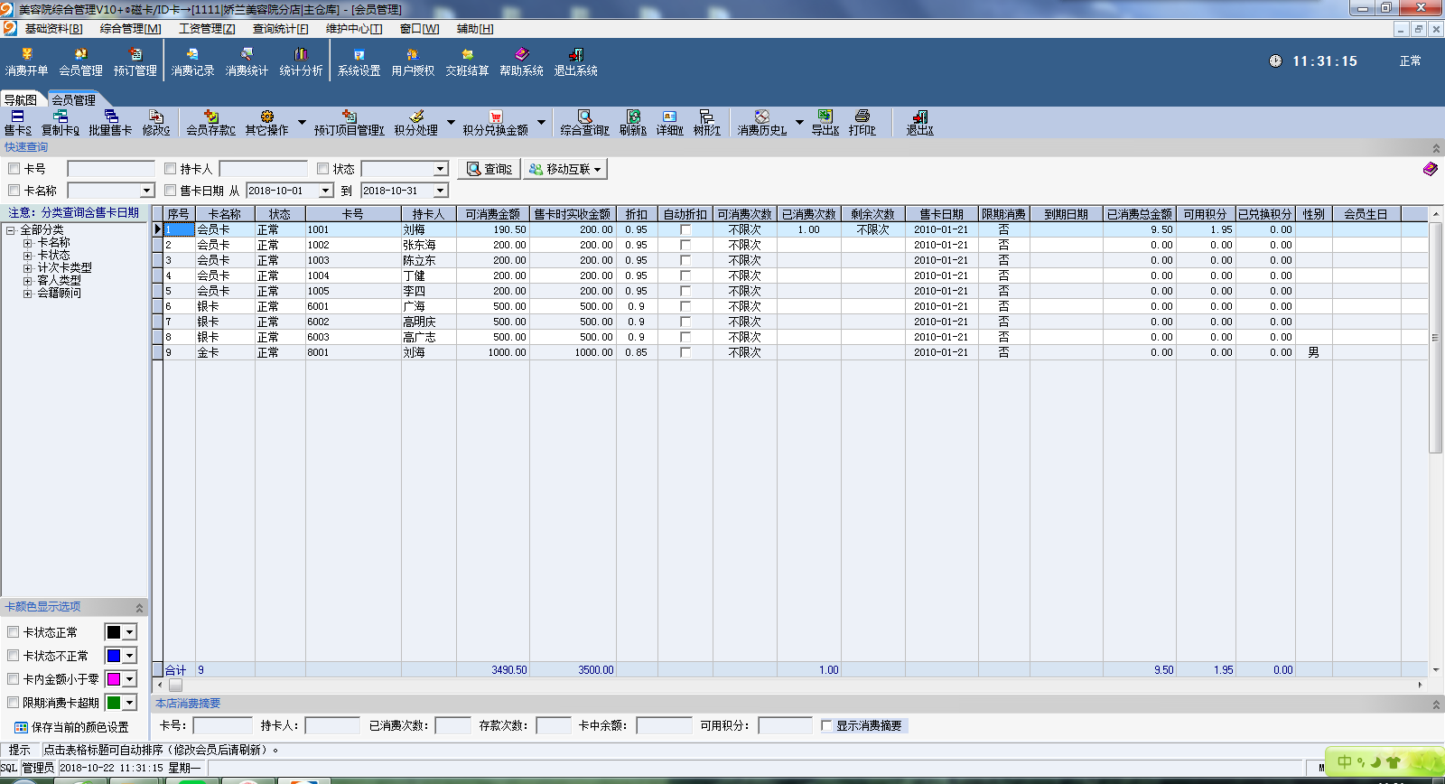Image resolution: width=1445 pixels, height=784 pixels.
Task: Click the 查询 search button
Action: coord(489,169)
